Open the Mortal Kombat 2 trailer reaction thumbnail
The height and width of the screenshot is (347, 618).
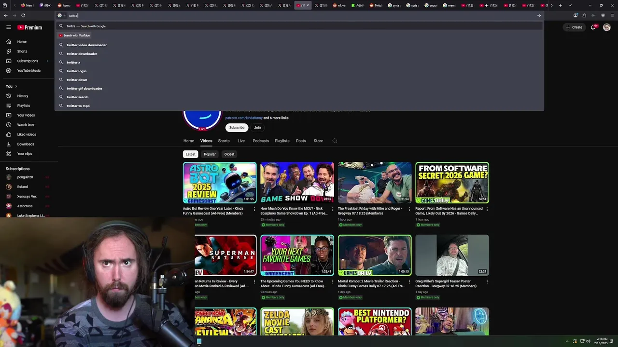click(x=375, y=255)
